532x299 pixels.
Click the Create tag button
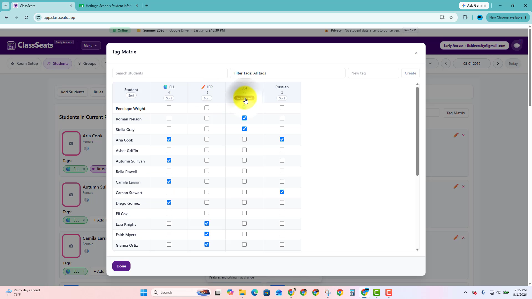pos(410,73)
